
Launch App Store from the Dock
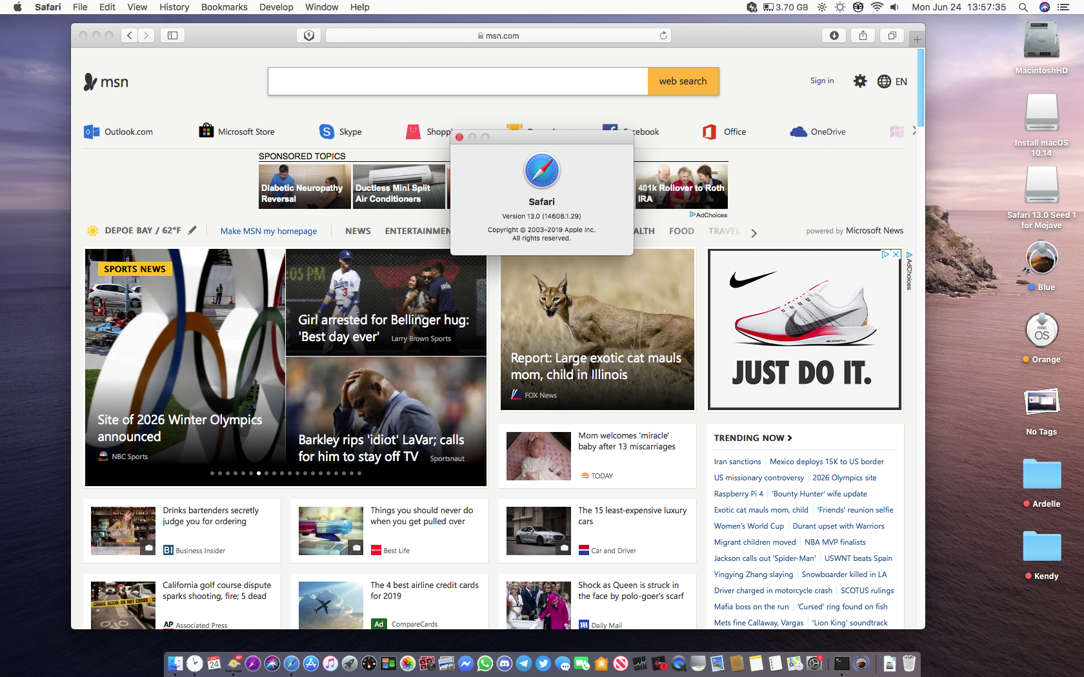(x=311, y=663)
